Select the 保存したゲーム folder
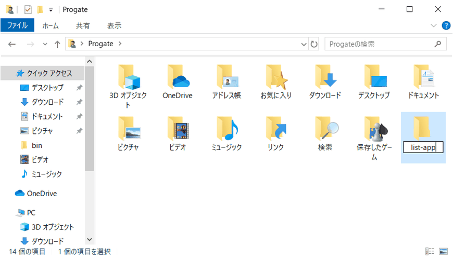 click(375, 129)
